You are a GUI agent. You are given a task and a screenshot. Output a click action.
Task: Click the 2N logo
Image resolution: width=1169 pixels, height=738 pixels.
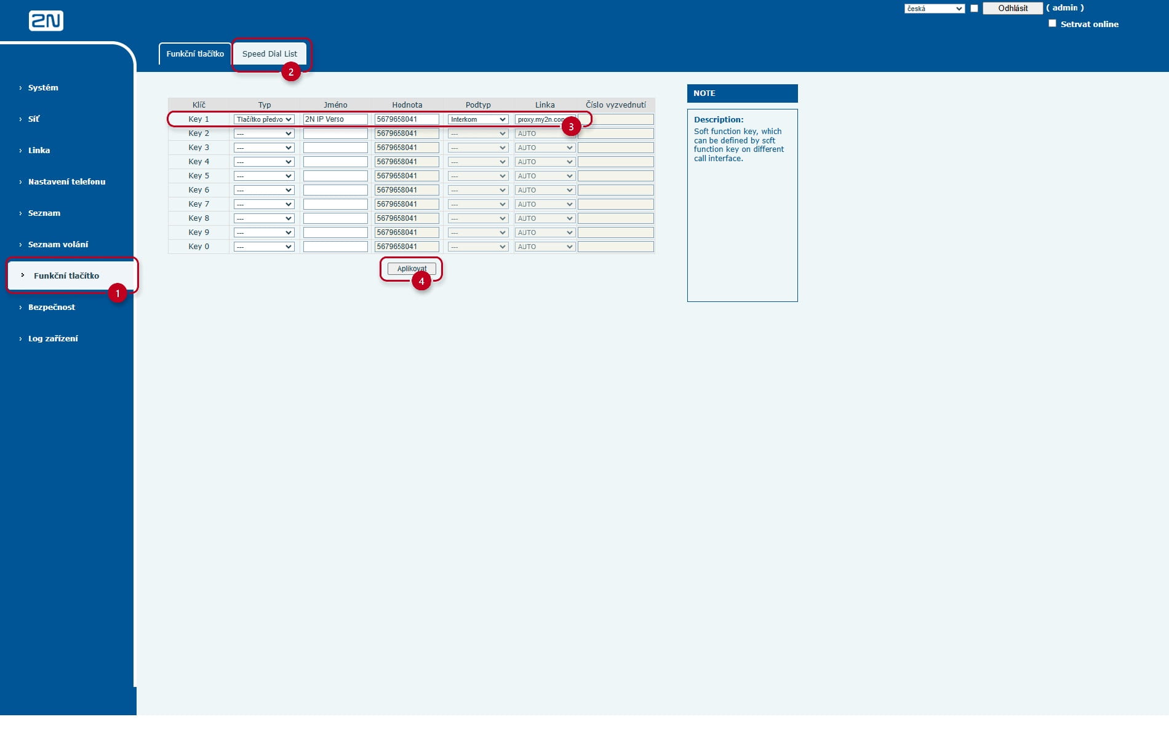[x=46, y=21]
